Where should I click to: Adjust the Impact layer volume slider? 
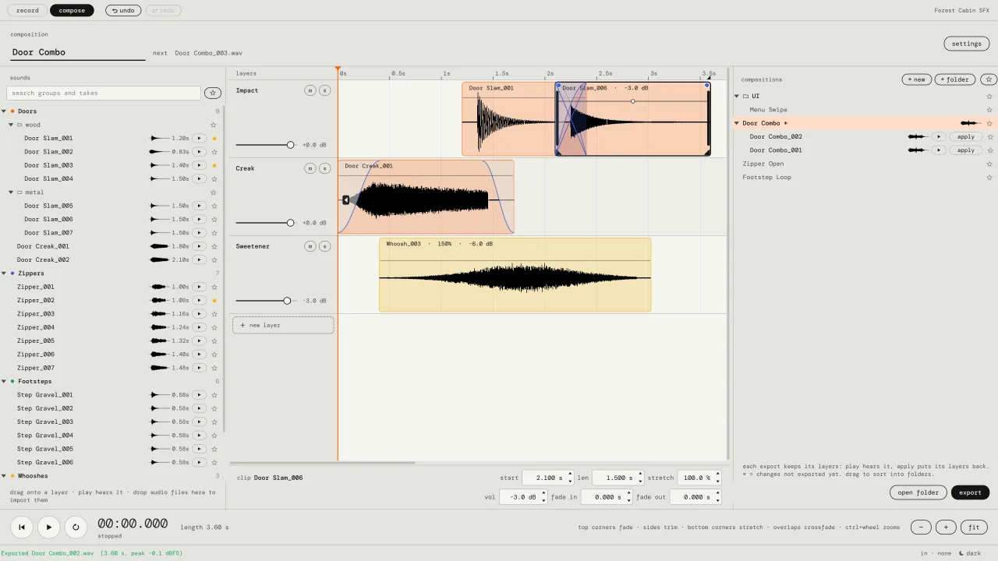[x=265, y=145]
